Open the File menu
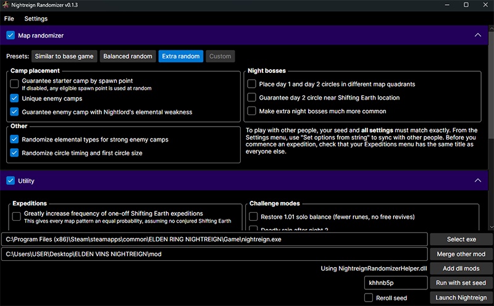The image size is (494, 306). [9, 19]
